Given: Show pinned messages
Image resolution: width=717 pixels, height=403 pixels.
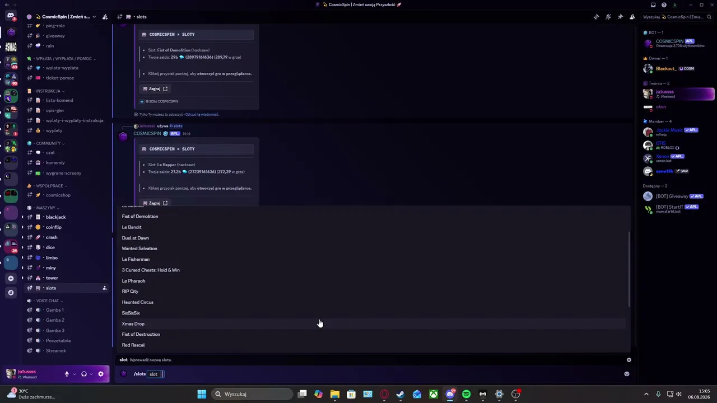Looking at the screenshot, I should (620, 17).
